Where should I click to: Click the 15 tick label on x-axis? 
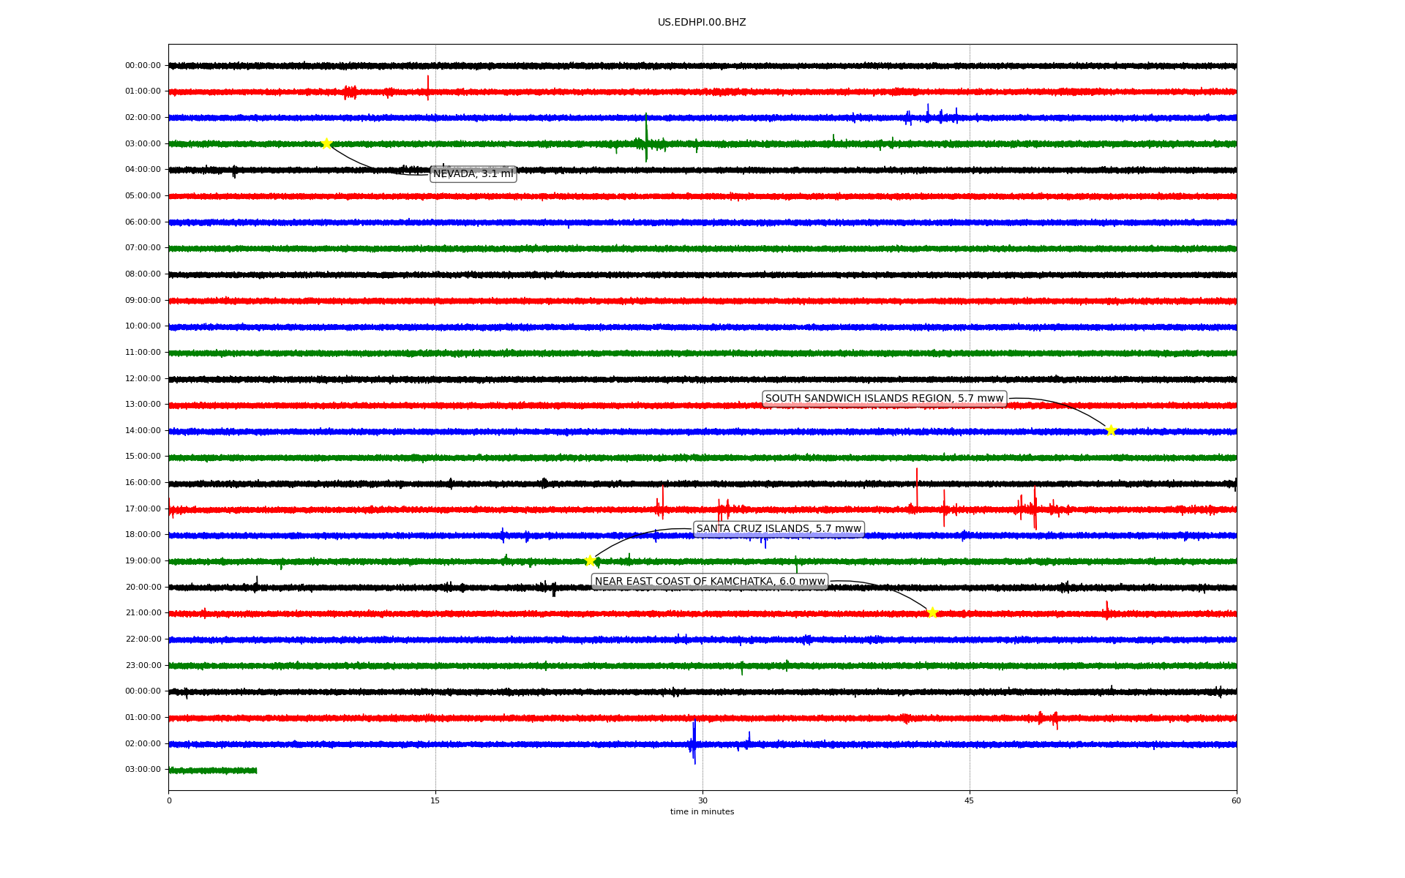click(x=435, y=800)
